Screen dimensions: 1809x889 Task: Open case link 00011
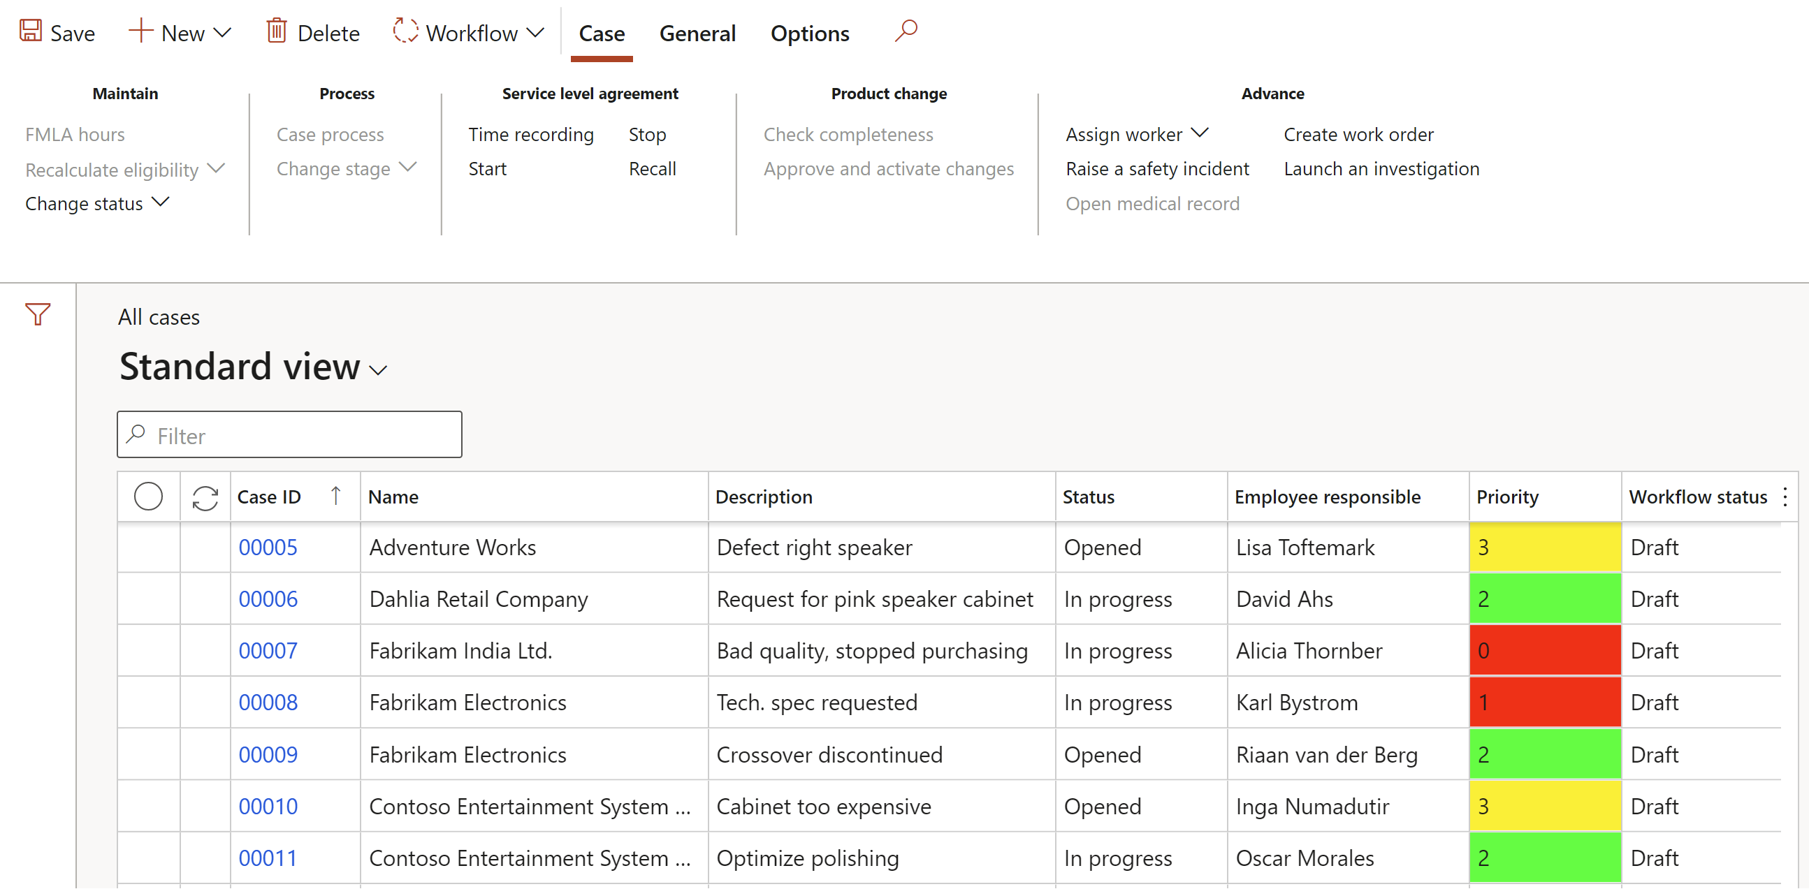coord(268,858)
